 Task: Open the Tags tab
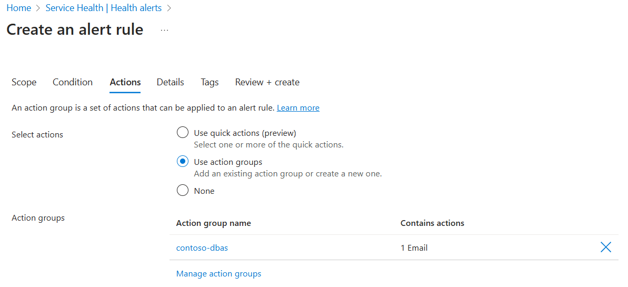click(x=210, y=82)
